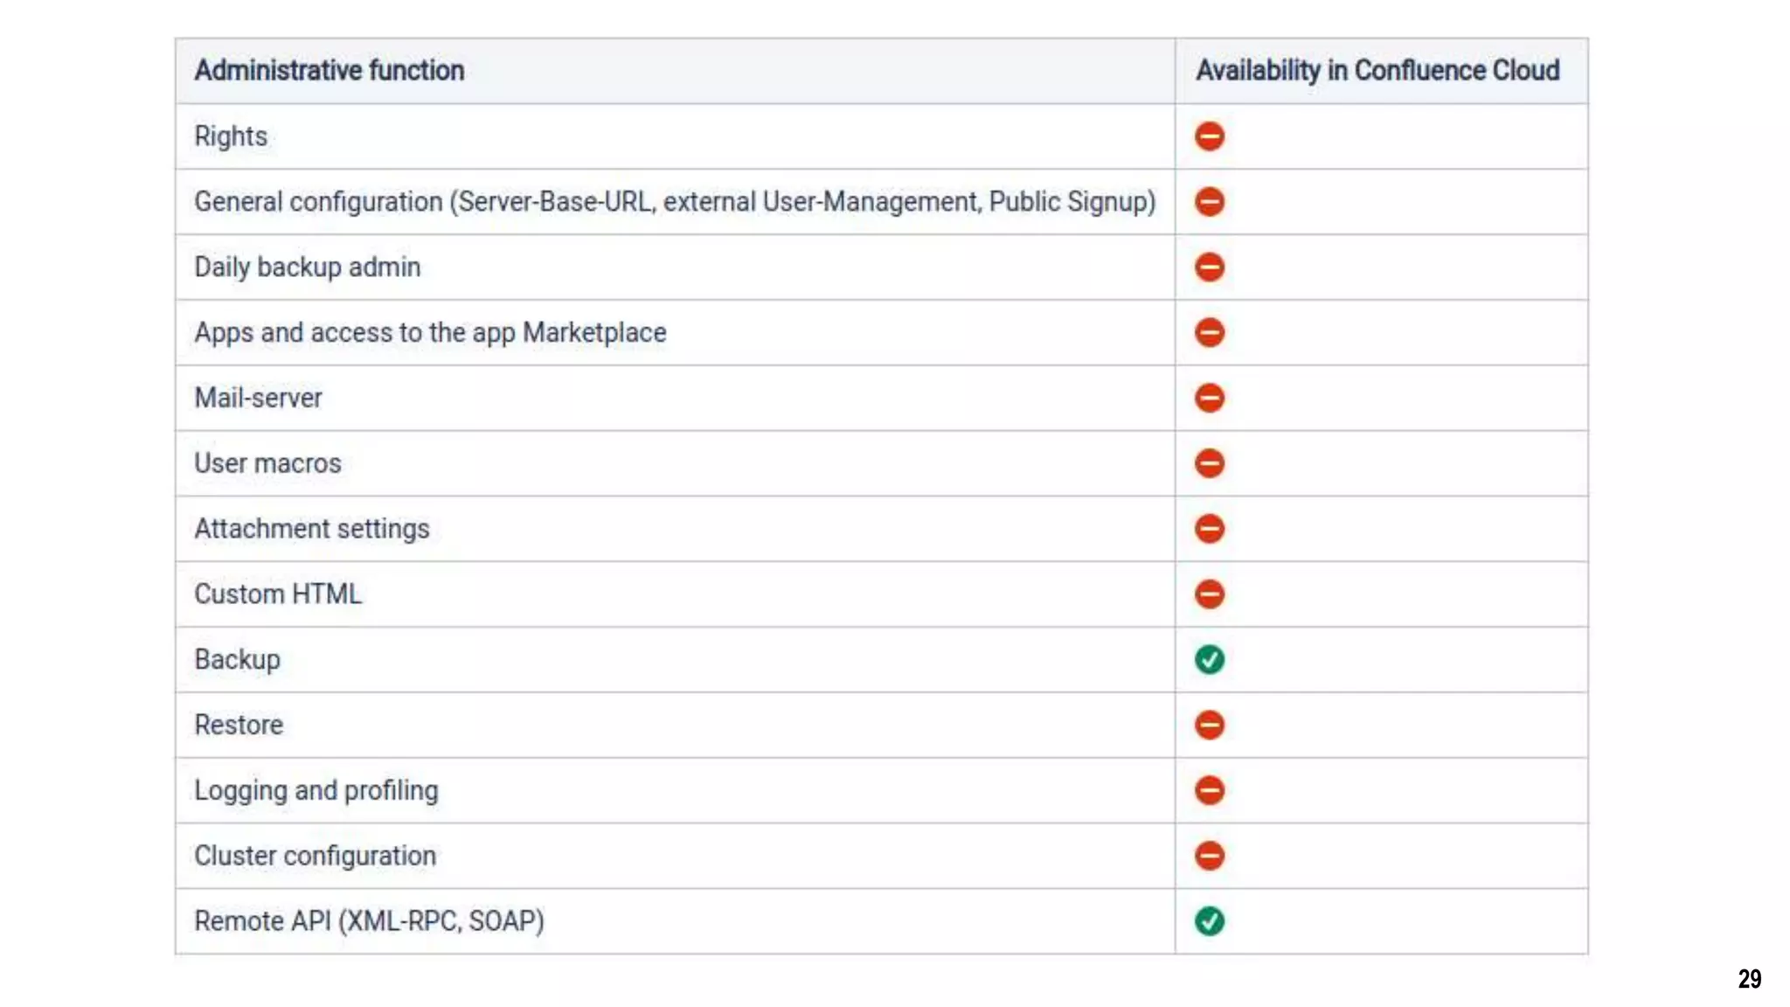The height and width of the screenshot is (1007, 1790).
Task: Click the slide page number 29
Action: coord(1749,978)
